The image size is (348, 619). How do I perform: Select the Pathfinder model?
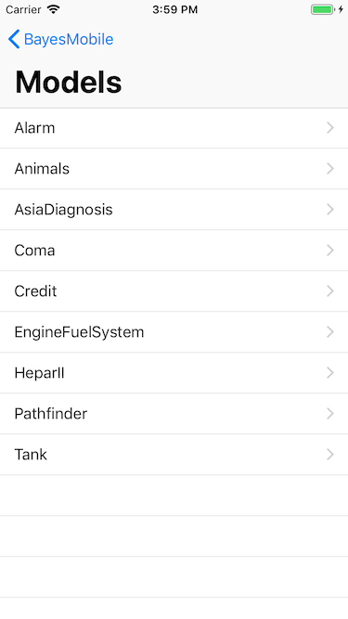point(174,414)
